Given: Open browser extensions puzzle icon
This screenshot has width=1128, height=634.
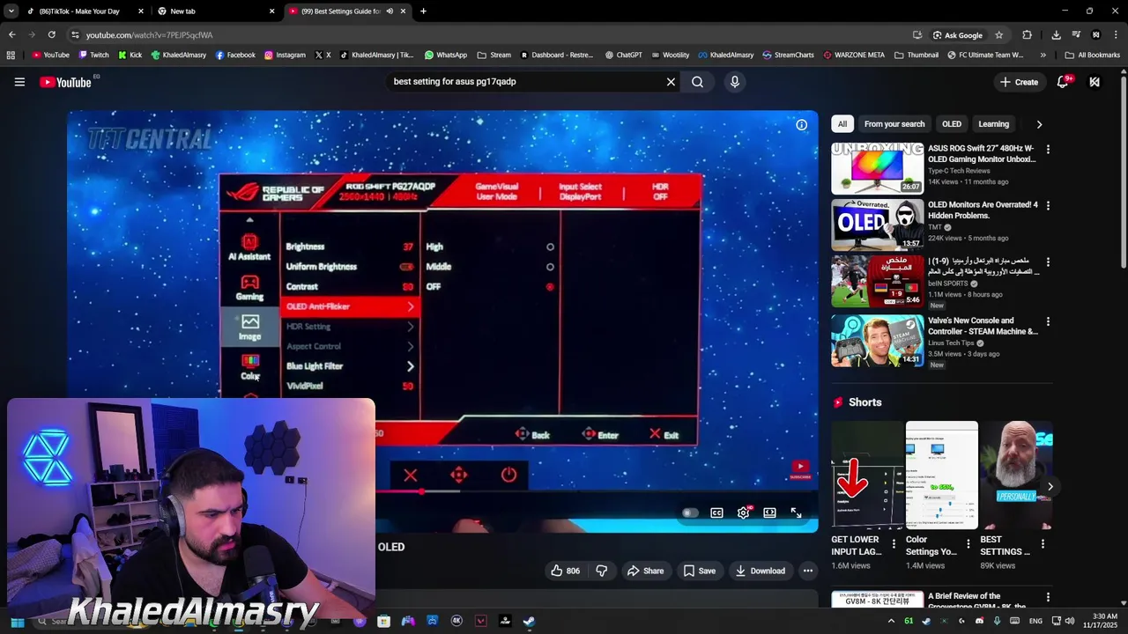Looking at the screenshot, I should (1027, 35).
